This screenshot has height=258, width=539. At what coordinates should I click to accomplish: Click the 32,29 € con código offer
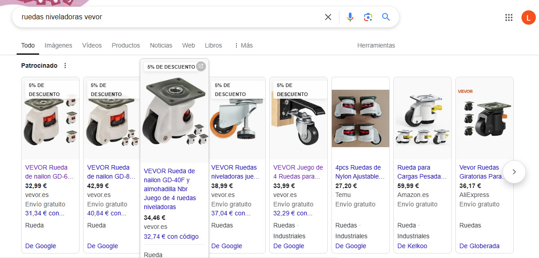point(293,214)
